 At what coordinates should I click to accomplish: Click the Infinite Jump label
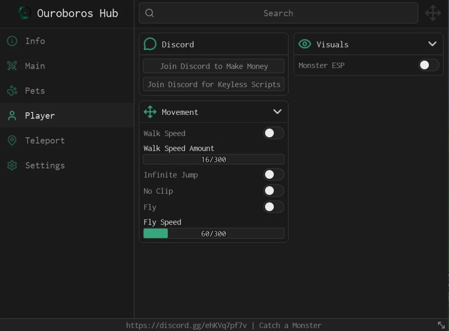pos(171,175)
